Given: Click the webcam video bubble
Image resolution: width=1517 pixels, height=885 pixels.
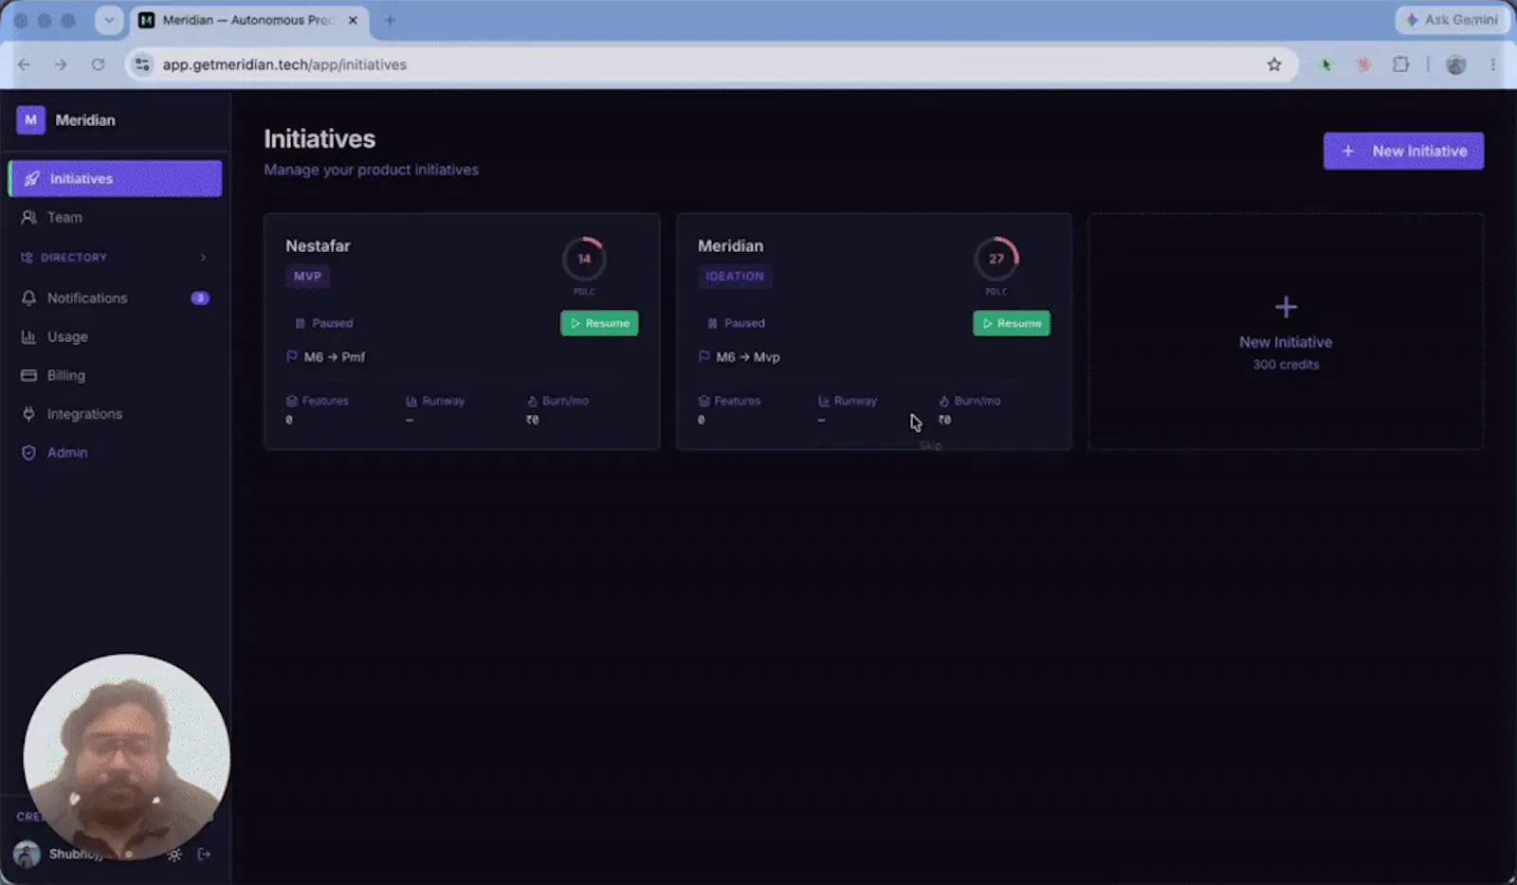Looking at the screenshot, I should pyautogui.click(x=126, y=757).
